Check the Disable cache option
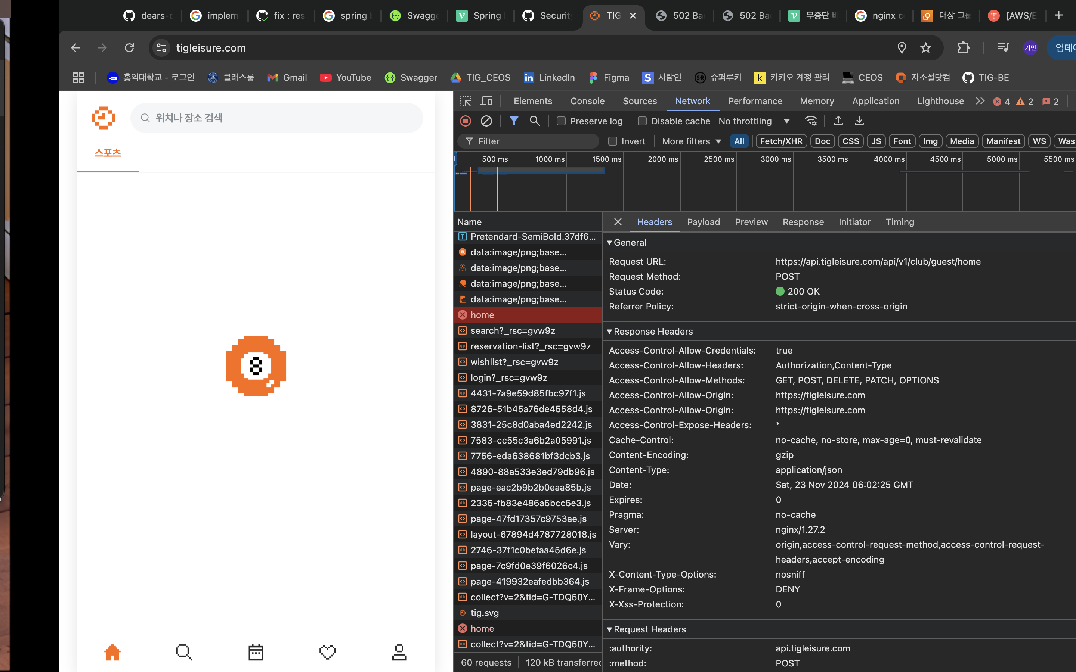1076x672 pixels. [642, 121]
